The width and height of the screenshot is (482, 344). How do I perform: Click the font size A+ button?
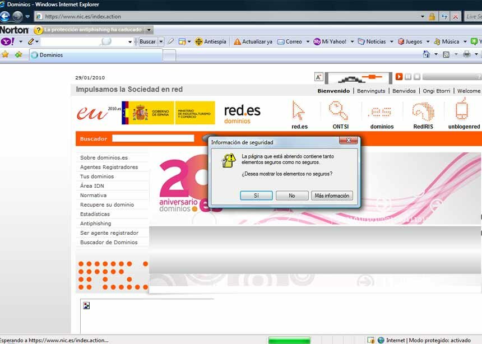click(318, 77)
